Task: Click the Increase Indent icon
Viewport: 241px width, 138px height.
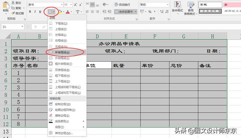Action: click(110, 12)
